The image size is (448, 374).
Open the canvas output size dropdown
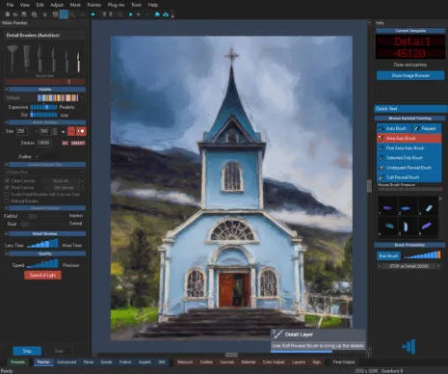45,173
